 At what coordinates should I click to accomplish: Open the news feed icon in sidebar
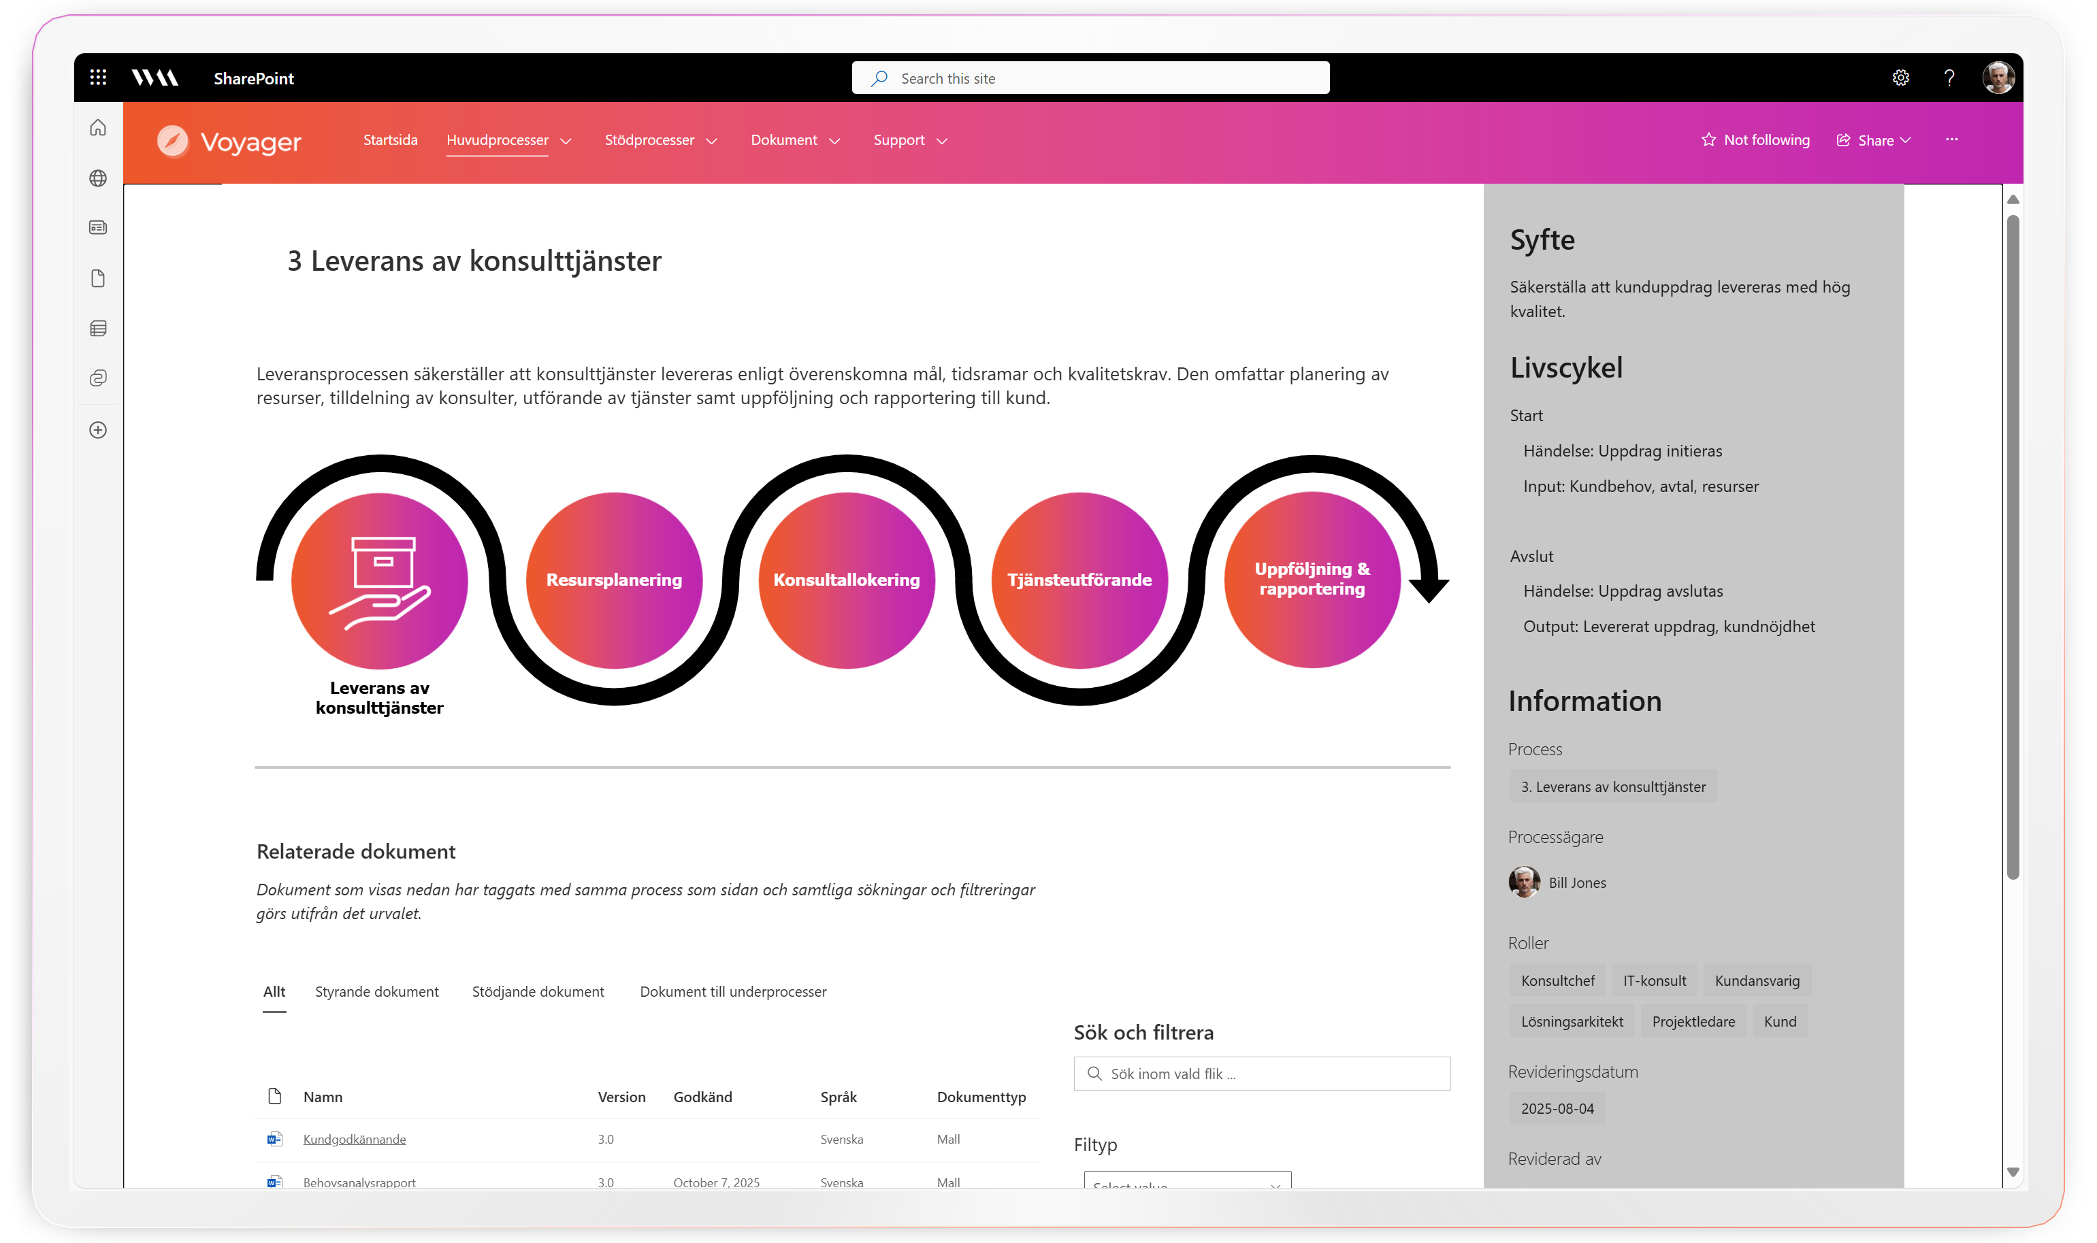click(98, 228)
